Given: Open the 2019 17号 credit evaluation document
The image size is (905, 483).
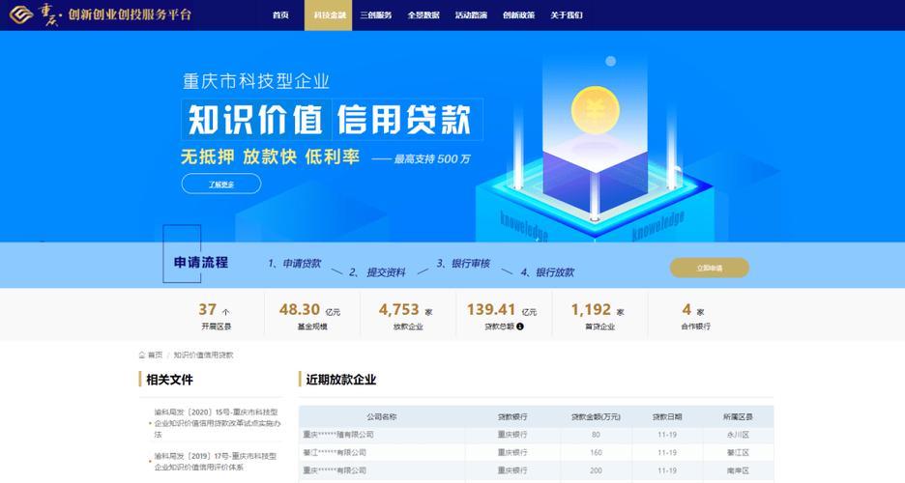Looking at the screenshot, I should 215,461.
